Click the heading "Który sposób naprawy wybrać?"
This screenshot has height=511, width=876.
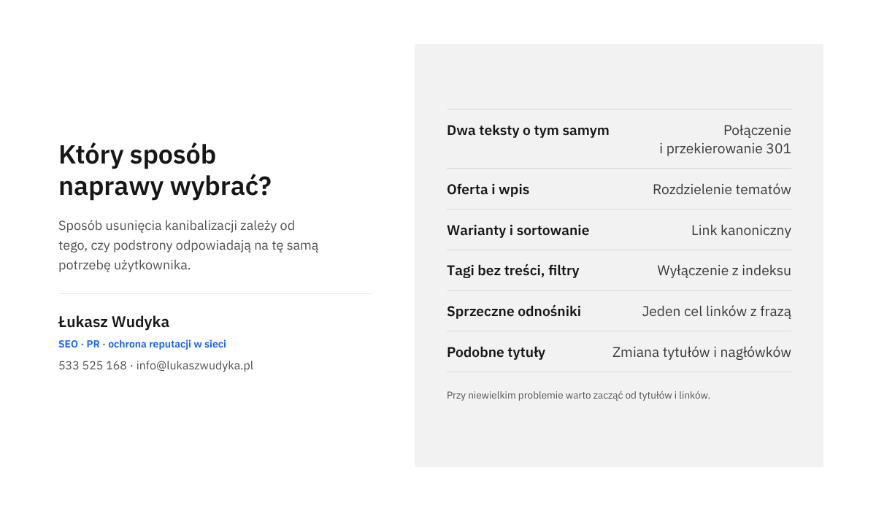click(x=165, y=171)
